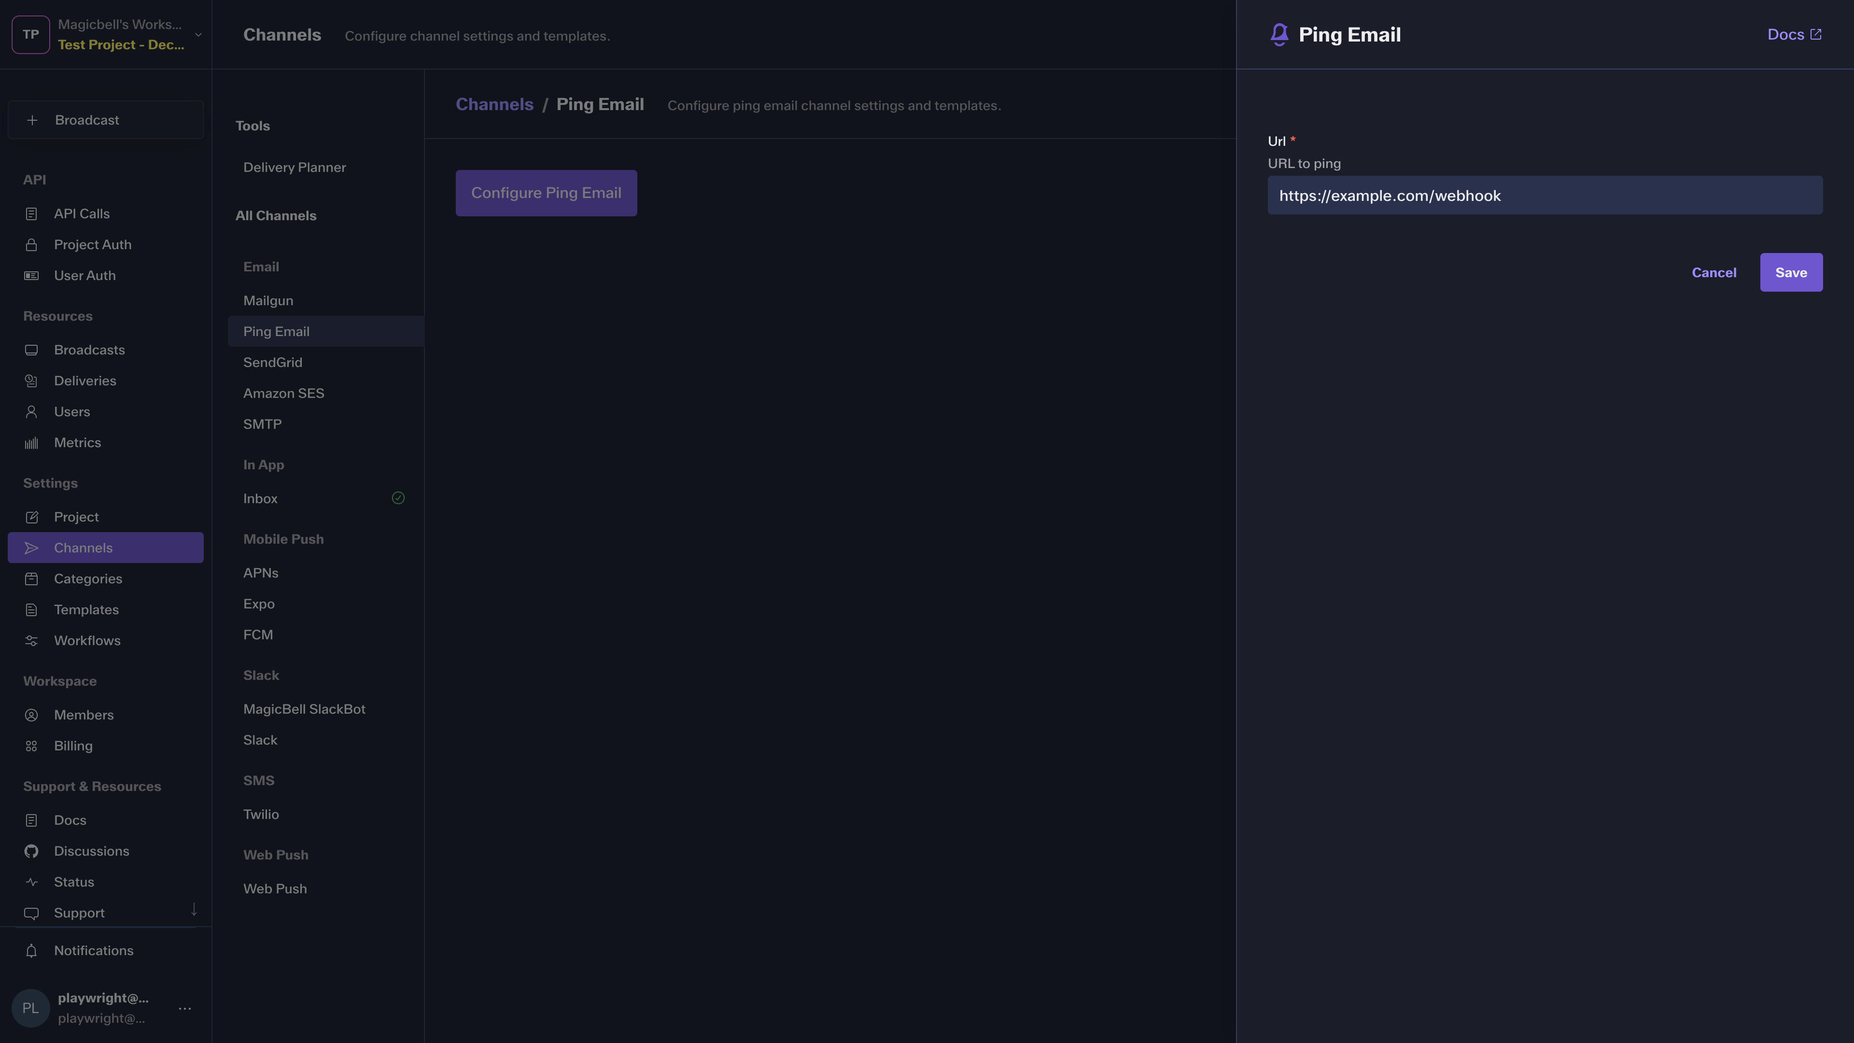Viewport: 1854px width, 1043px height.
Task: Open Docs external link in panel header
Action: [1794, 35]
